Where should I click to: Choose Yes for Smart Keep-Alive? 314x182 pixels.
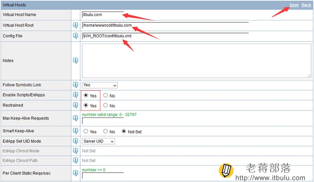point(86,131)
